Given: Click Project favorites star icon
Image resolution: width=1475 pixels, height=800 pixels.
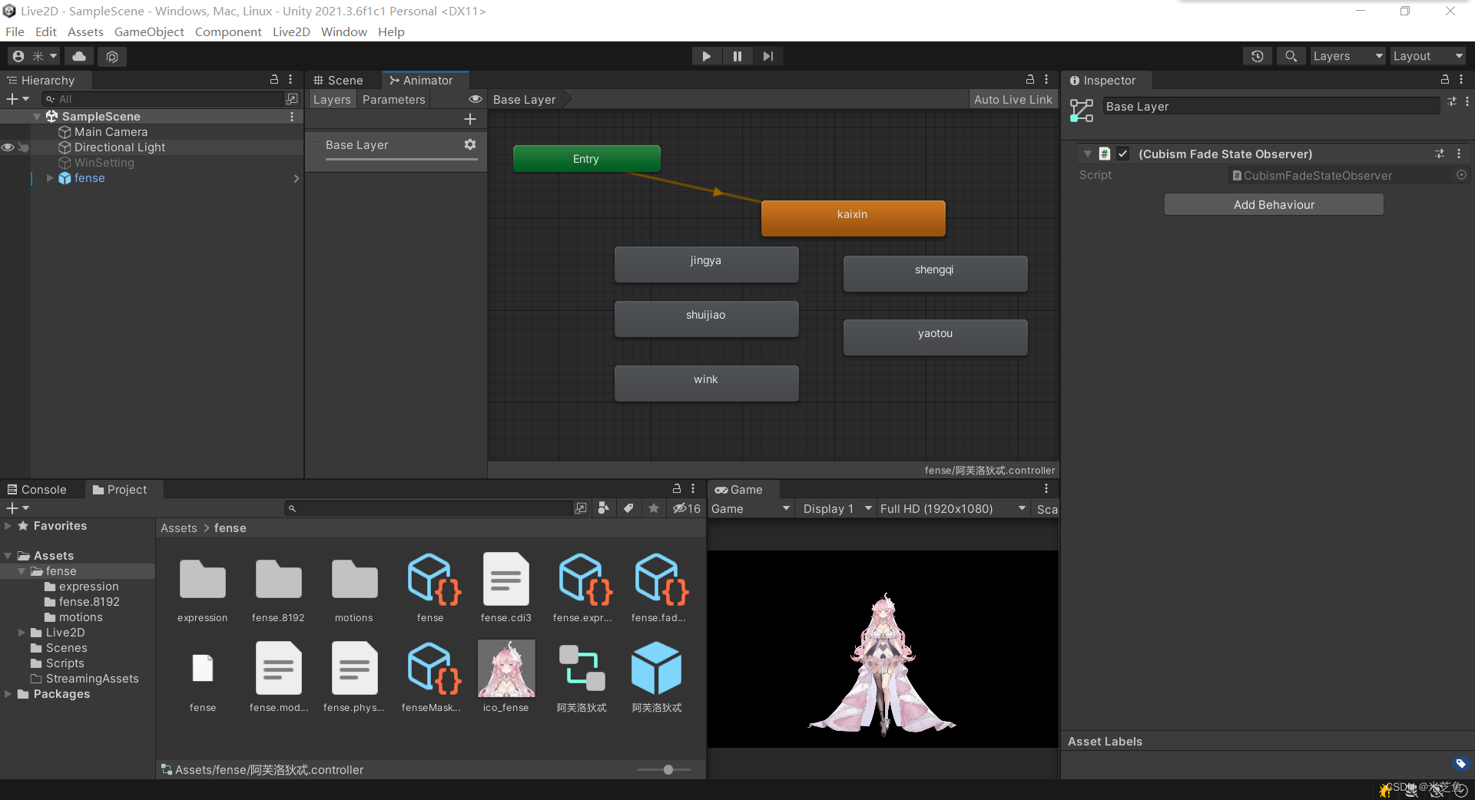Looking at the screenshot, I should [654, 508].
